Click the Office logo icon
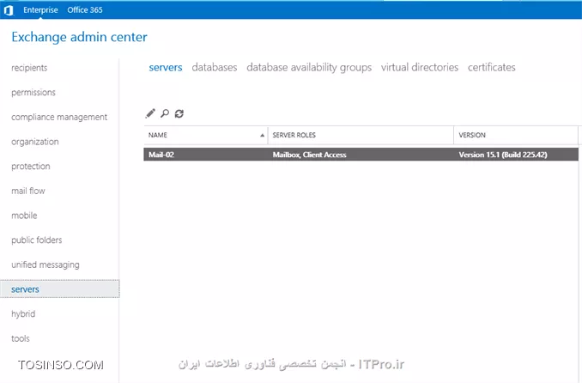Viewport: 582px width, 383px height. click(9, 10)
